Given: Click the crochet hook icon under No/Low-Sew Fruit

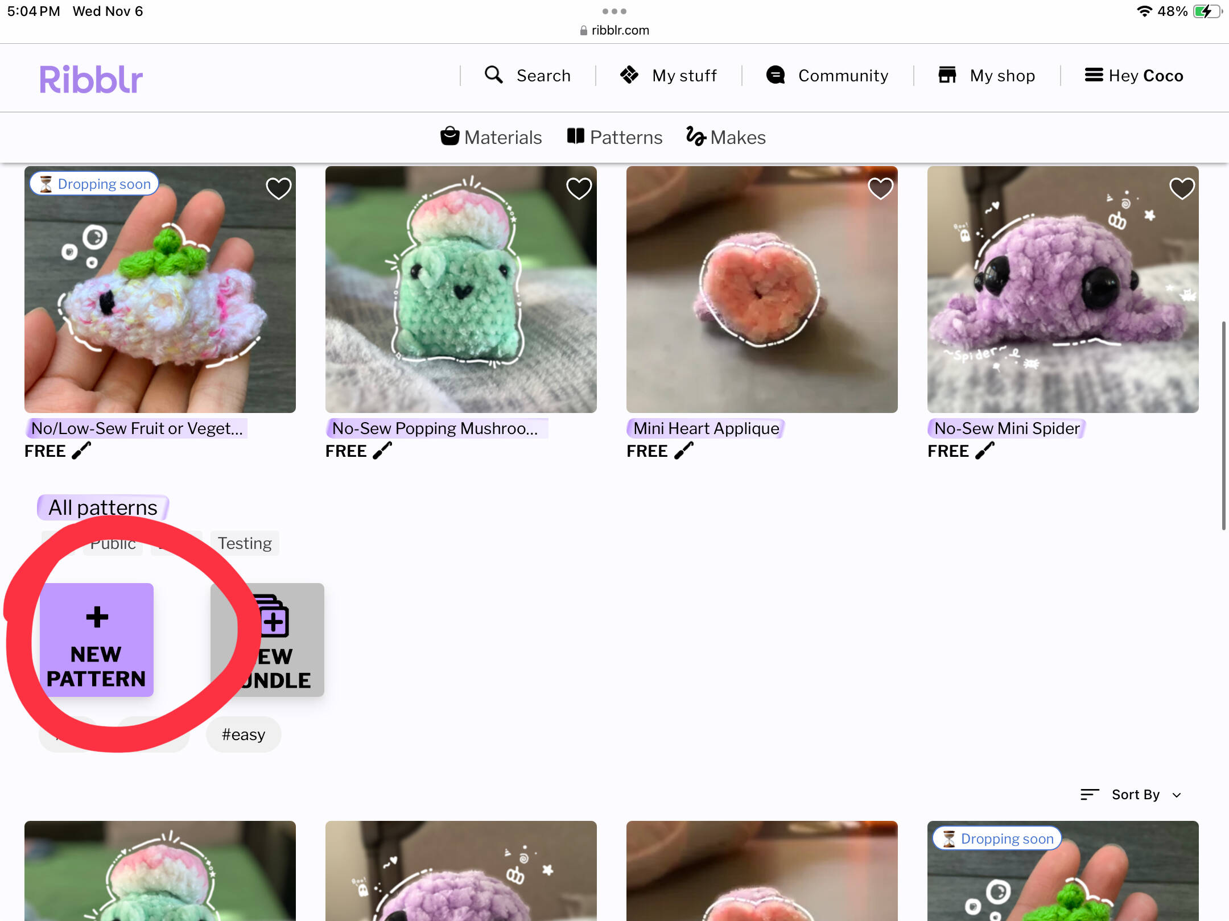Looking at the screenshot, I should (x=81, y=451).
